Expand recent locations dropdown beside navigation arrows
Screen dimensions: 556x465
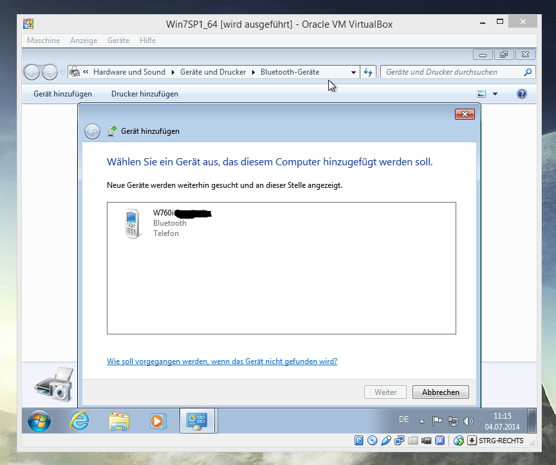[63, 73]
